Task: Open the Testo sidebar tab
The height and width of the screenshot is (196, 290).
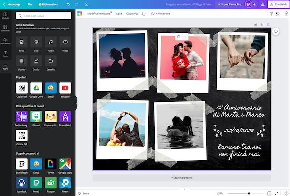Action: [5, 54]
